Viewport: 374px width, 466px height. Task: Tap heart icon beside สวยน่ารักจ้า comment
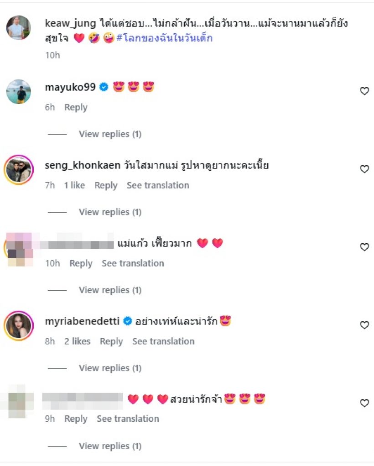(x=364, y=403)
